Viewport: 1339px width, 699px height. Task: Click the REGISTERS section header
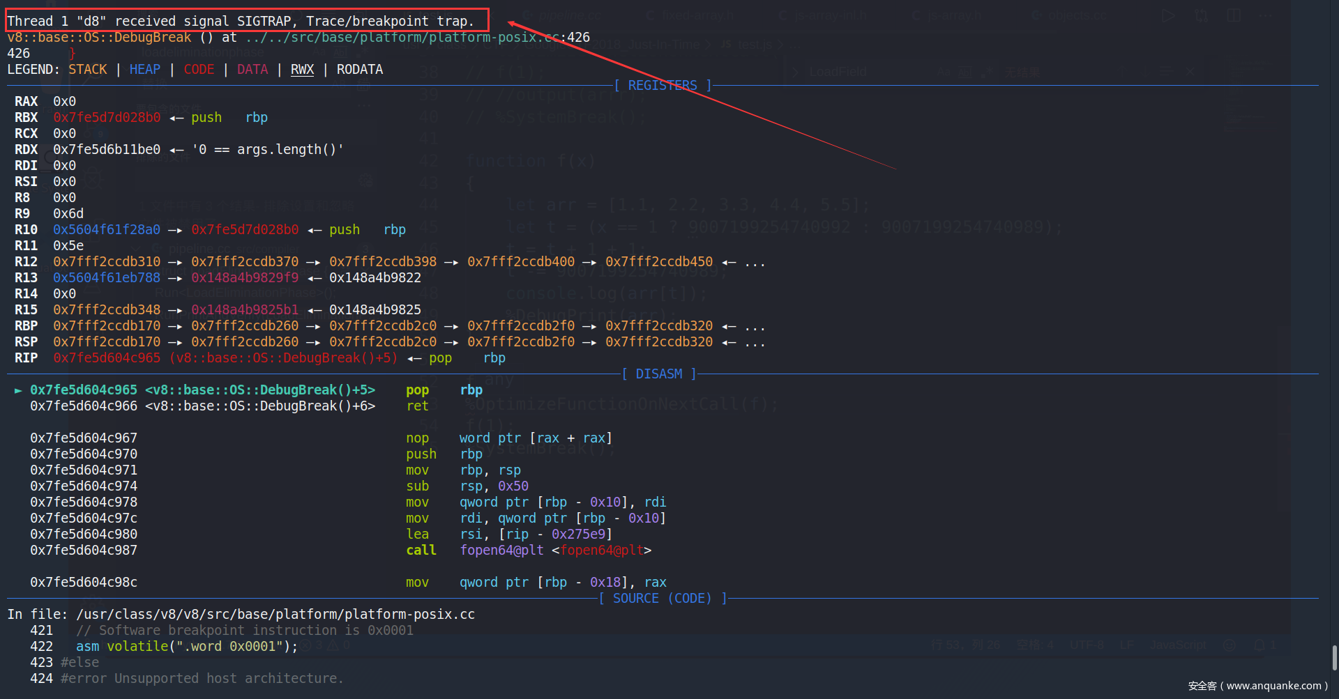point(662,86)
